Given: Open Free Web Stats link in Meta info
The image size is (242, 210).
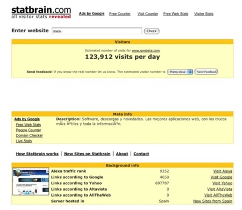Looking at the screenshot, I should [29, 125].
